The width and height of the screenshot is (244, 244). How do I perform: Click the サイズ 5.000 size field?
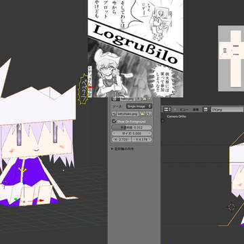[132, 134]
